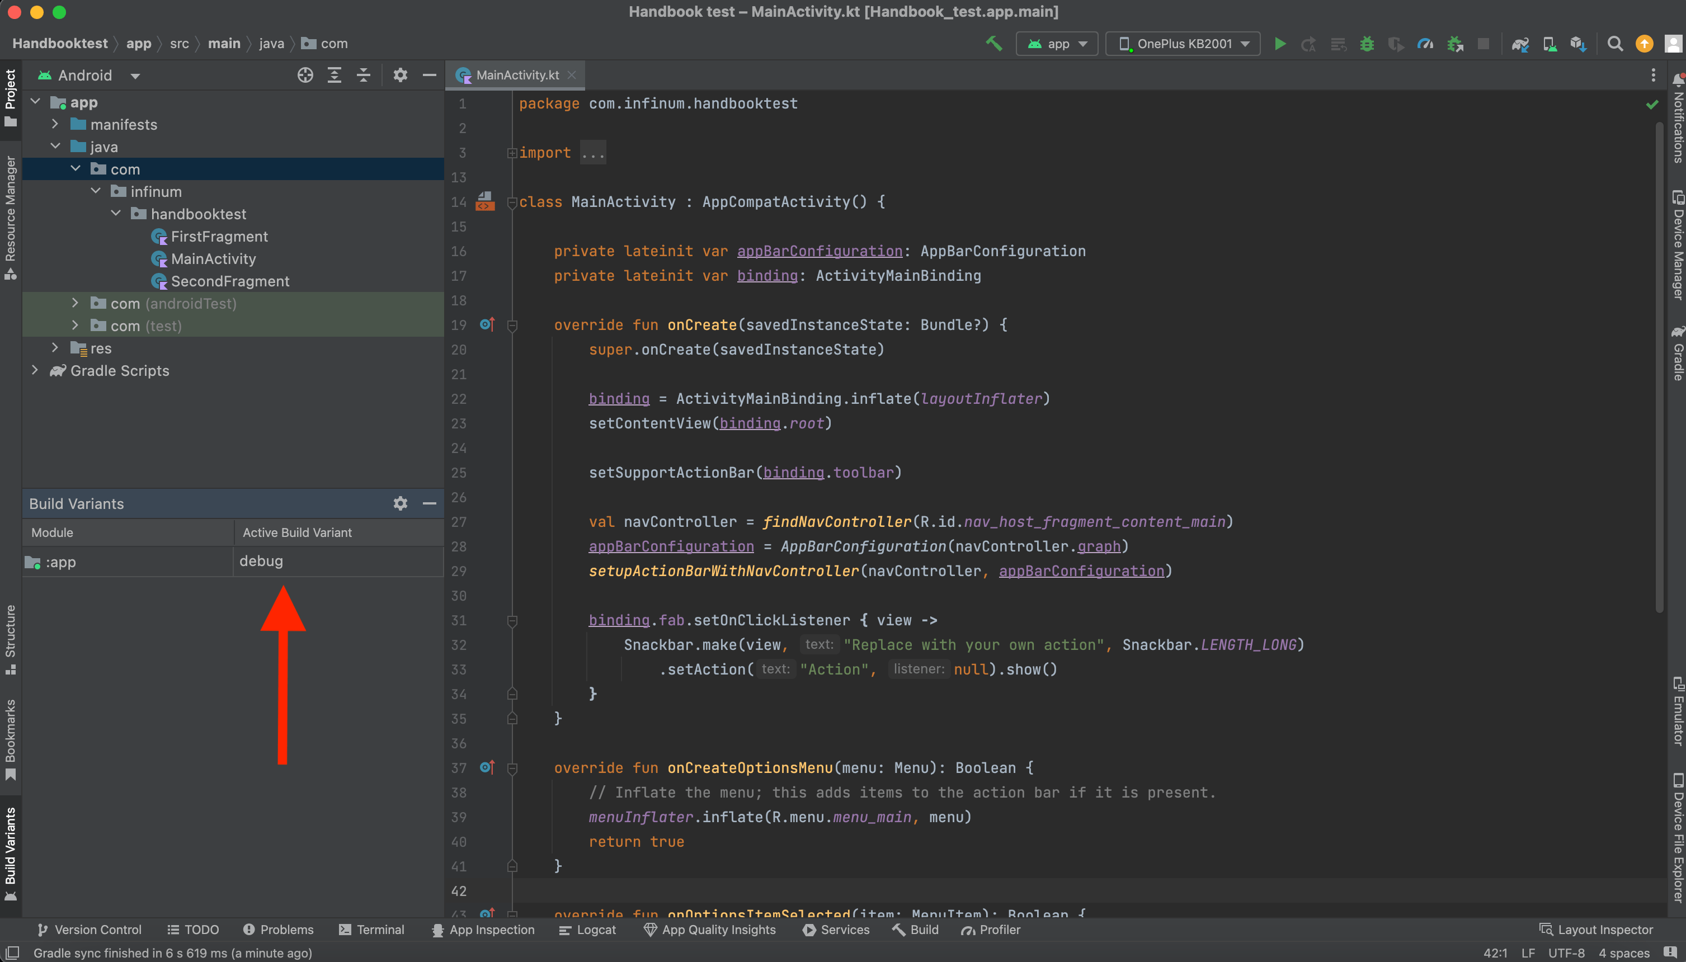
Task: Click the debug active build variant cell
Action: 337,561
